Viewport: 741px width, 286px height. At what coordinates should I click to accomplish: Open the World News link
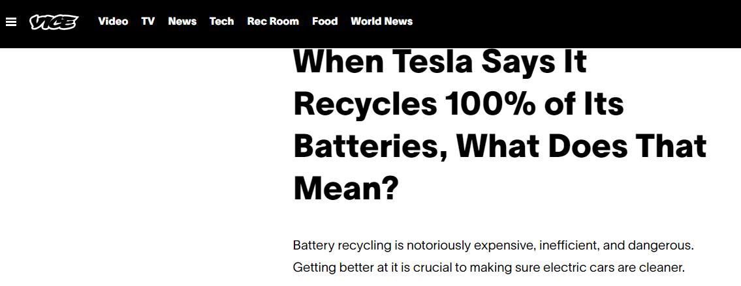(x=381, y=21)
